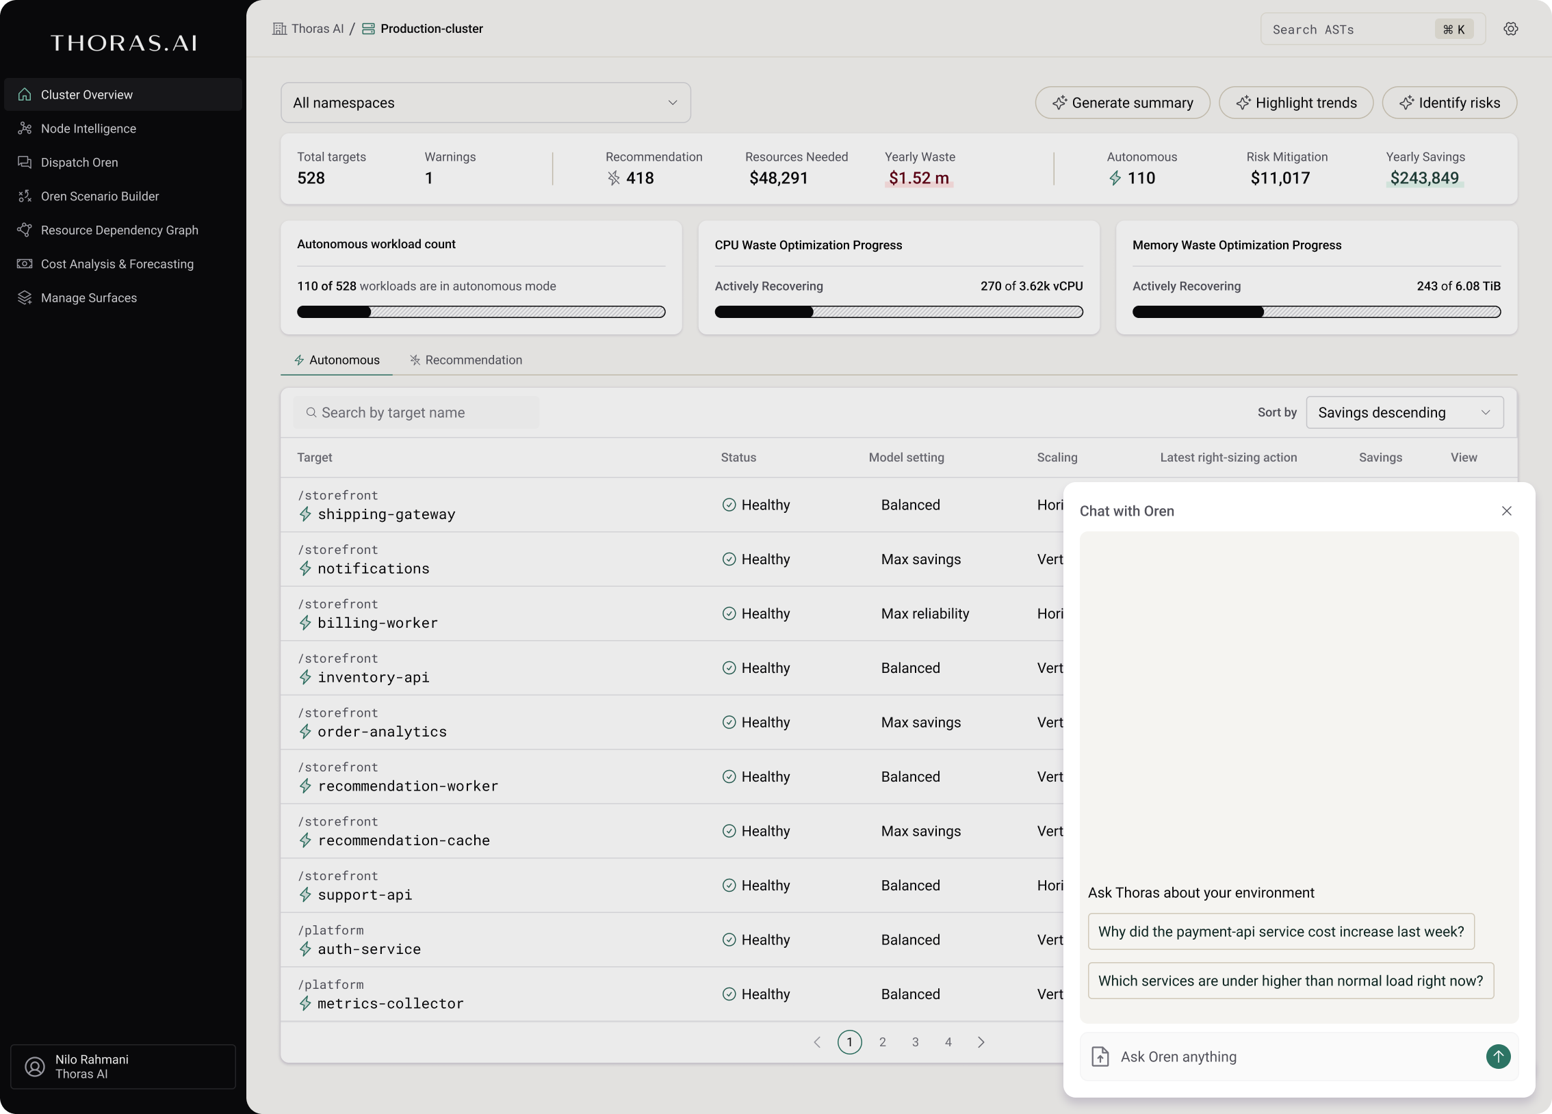Image resolution: width=1552 pixels, height=1114 pixels.
Task: Open the metrics-collector target
Action: coord(390,1003)
